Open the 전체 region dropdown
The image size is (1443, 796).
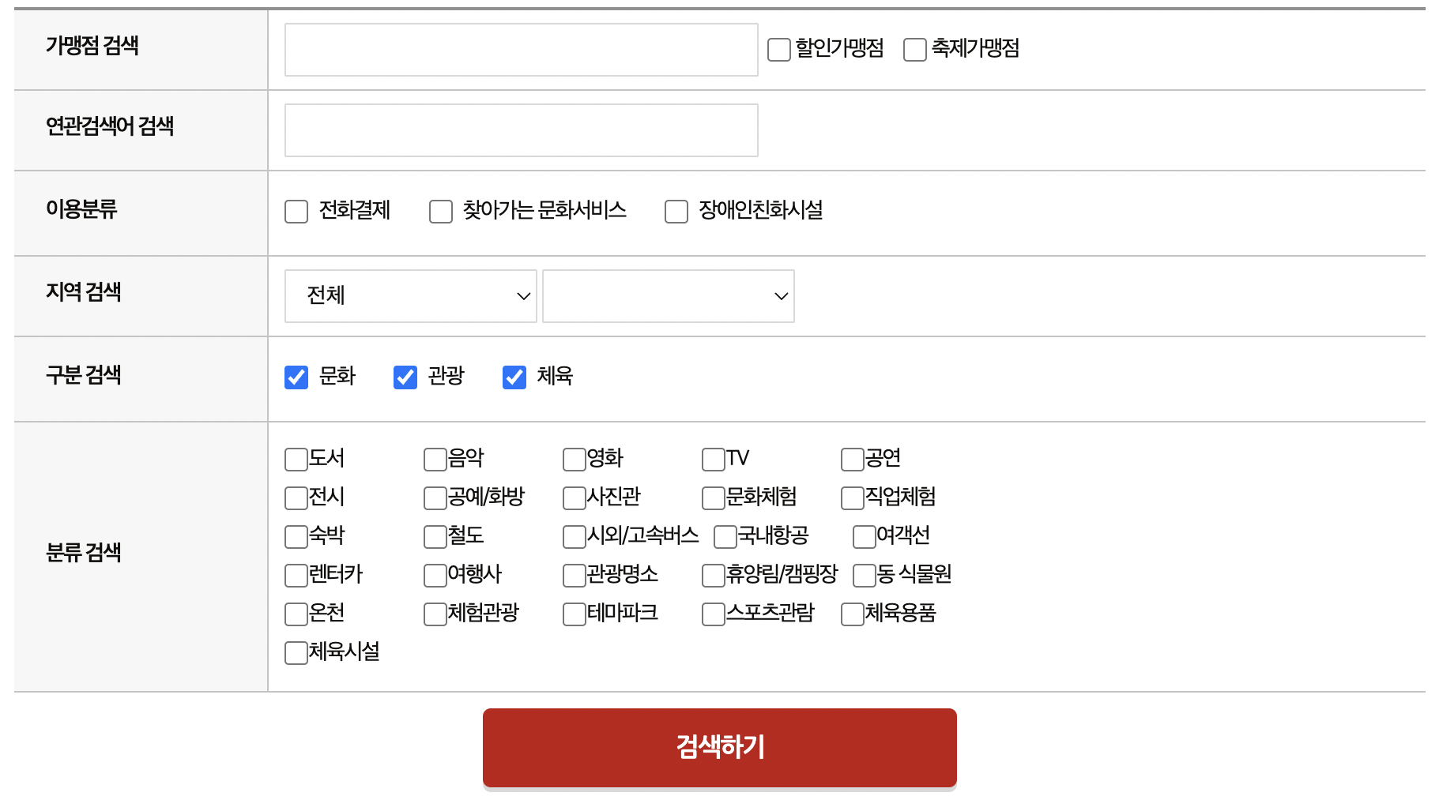click(x=410, y=296)
